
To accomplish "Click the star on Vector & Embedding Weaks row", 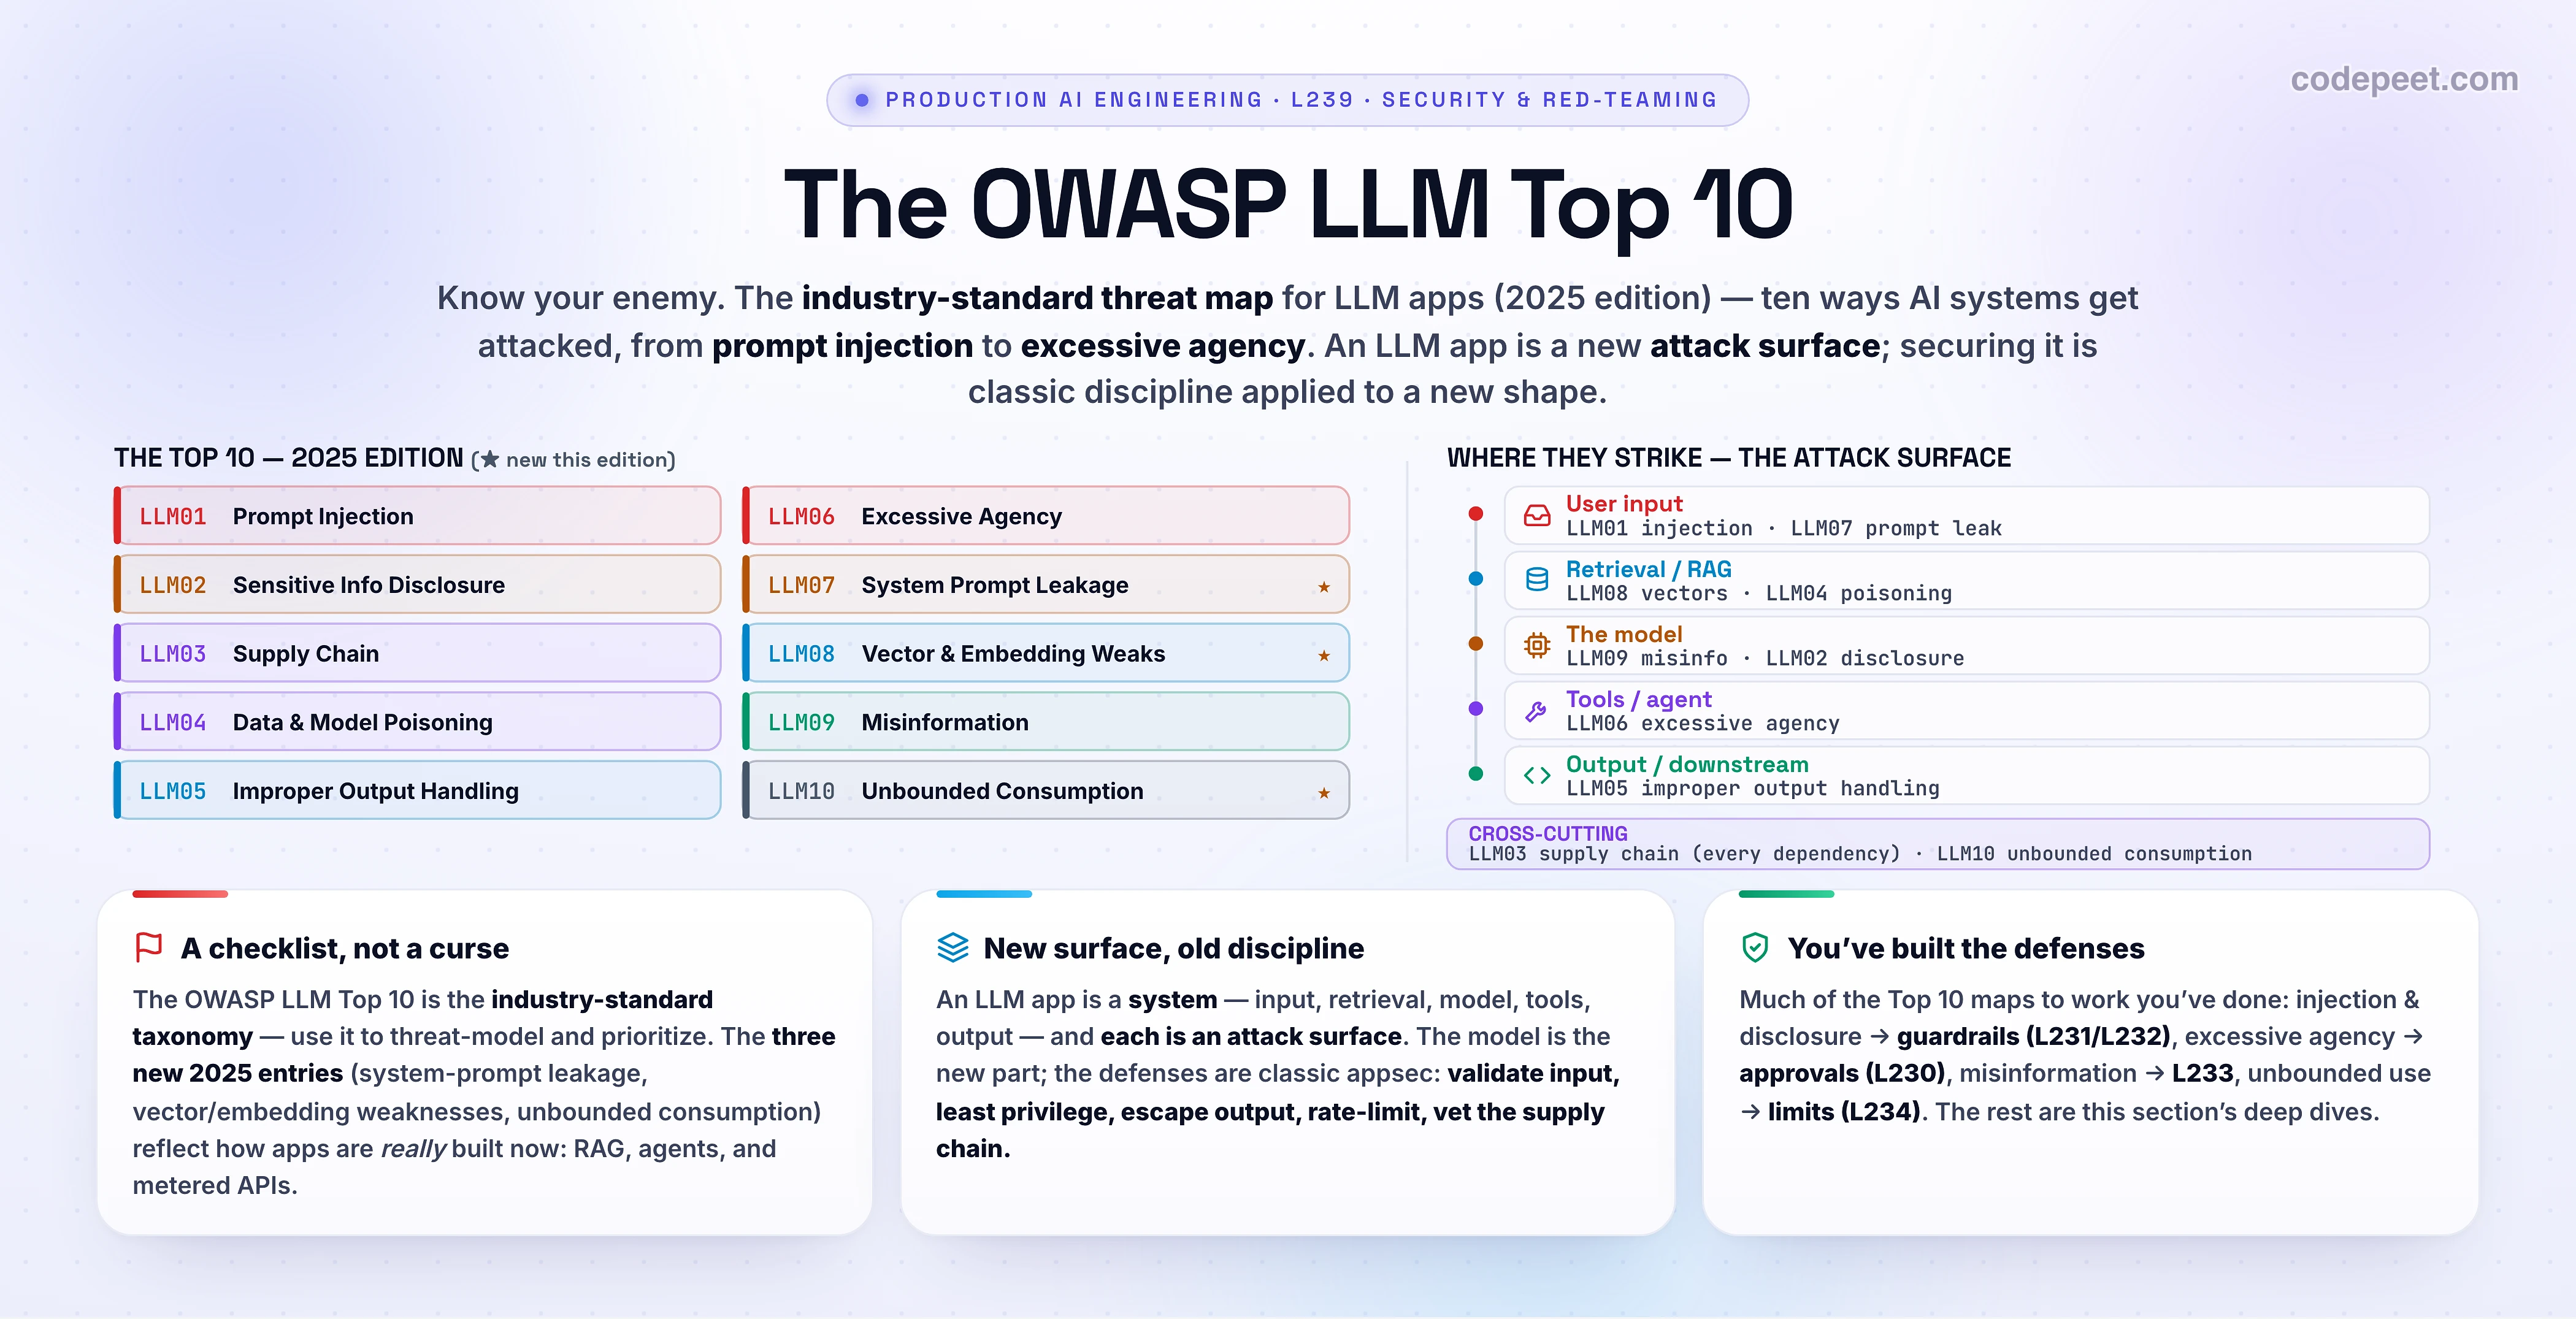I will click(x=1323, y=656).
